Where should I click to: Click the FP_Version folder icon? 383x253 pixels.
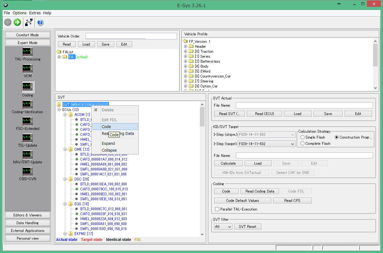tap(186, 41)
